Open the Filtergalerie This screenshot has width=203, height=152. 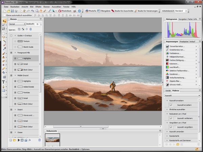point(104,11)
